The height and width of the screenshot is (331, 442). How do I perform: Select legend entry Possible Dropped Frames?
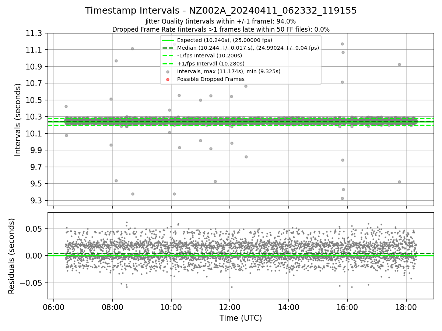click(x=211, y=79)
